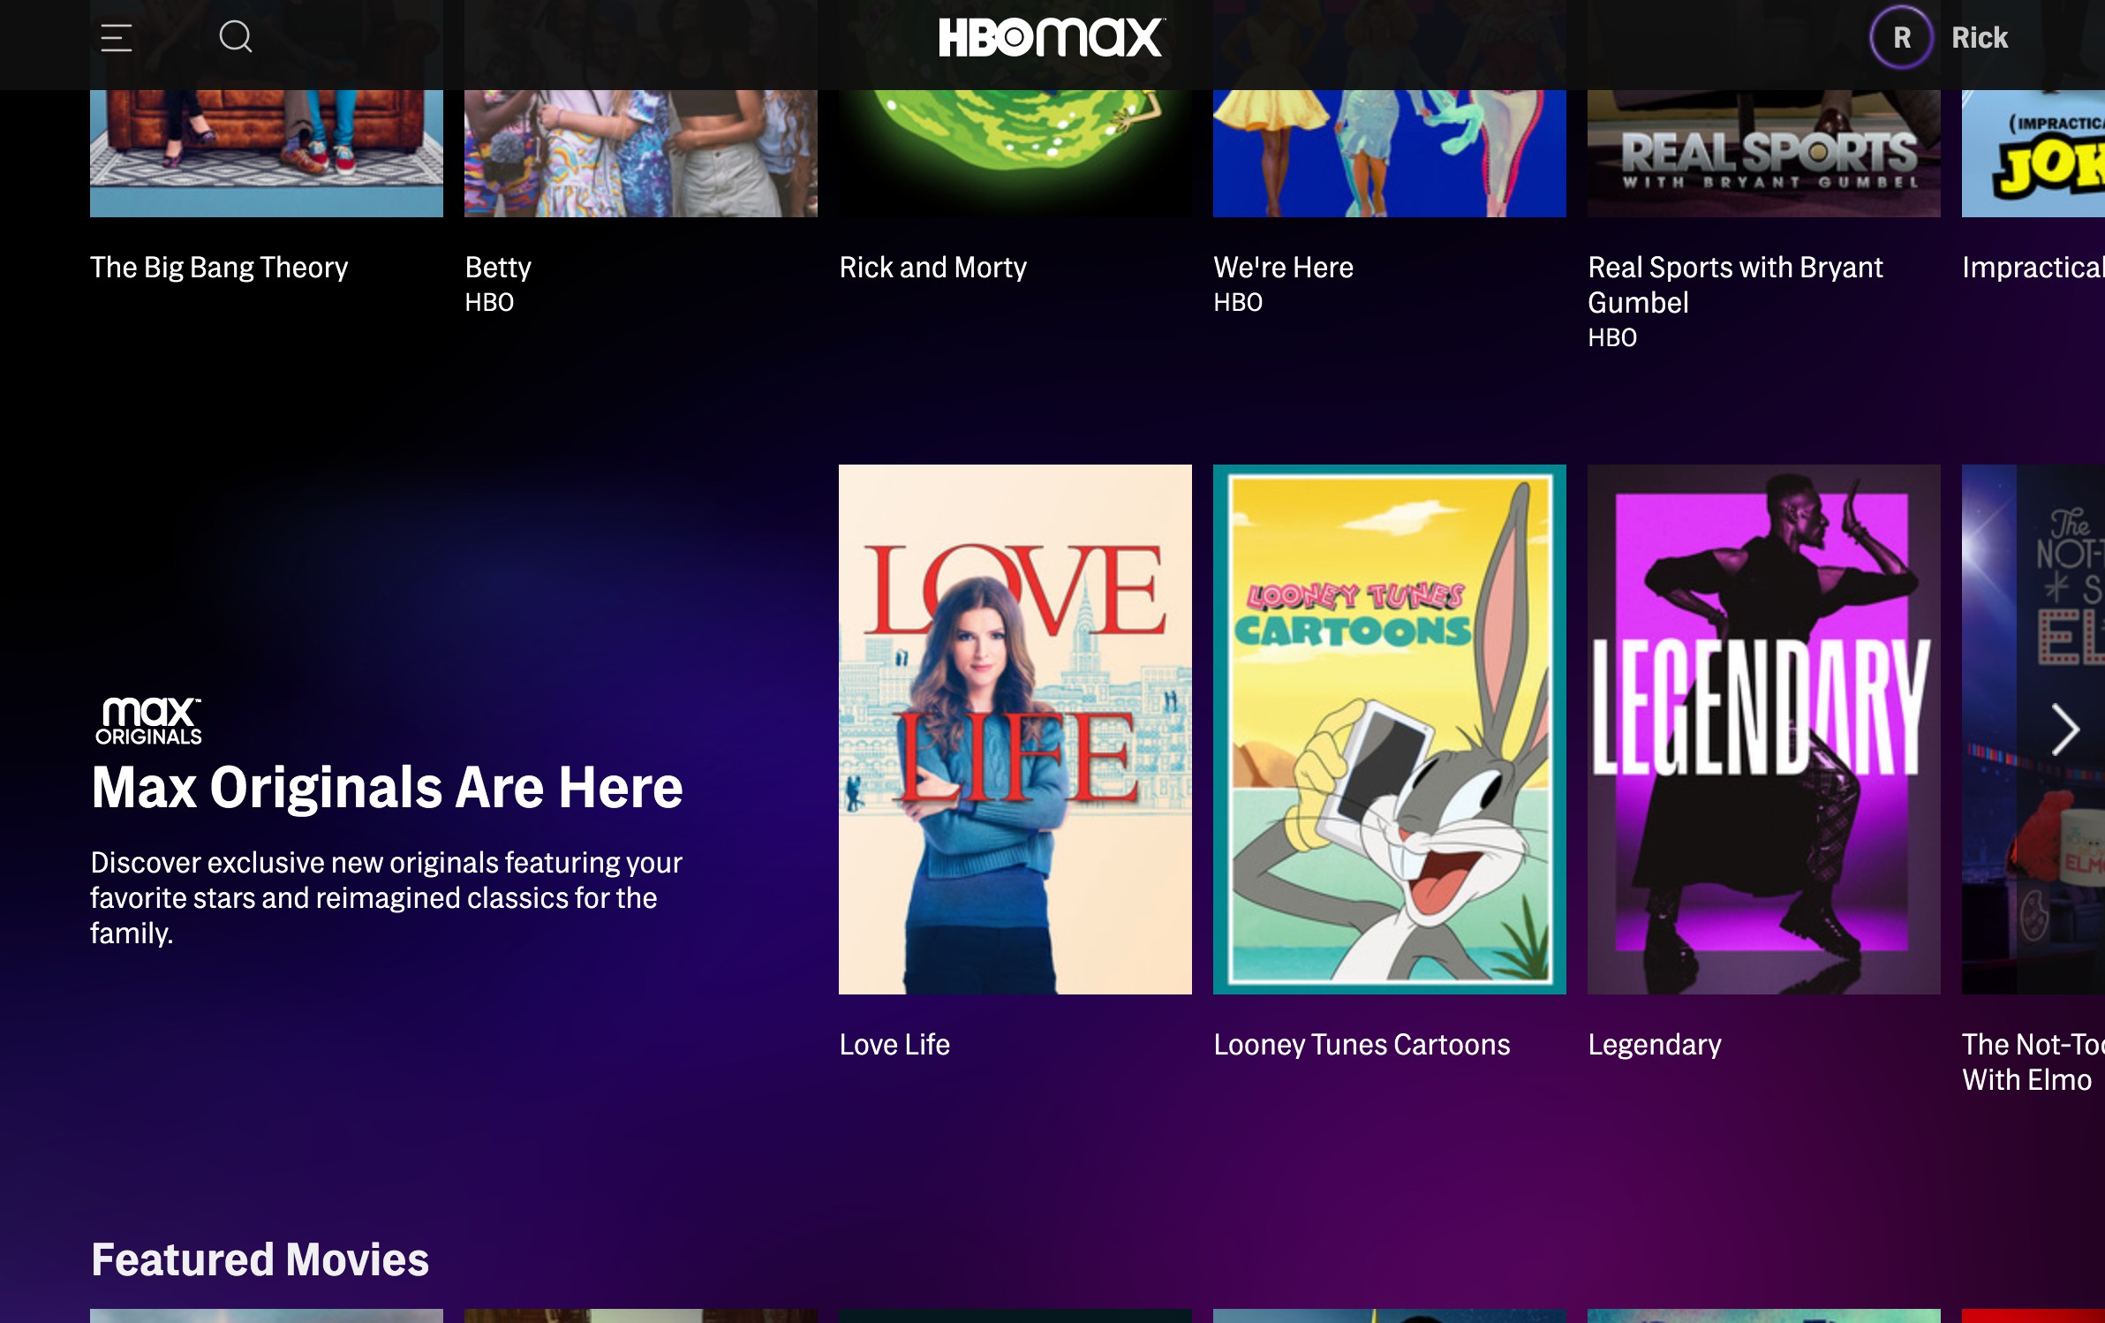Select the Legendary poster

[1764, 730]
